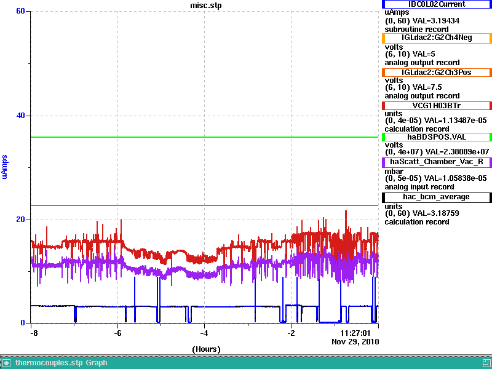The width and height of the screenshot is (492, 369).
Task: Click the Y-axis value 20
Action: click(x=20, y=220)
